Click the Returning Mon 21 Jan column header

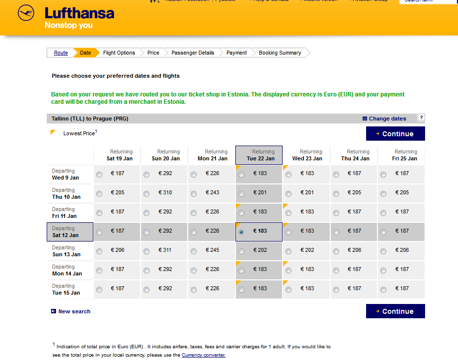click(x=212, y=155)
